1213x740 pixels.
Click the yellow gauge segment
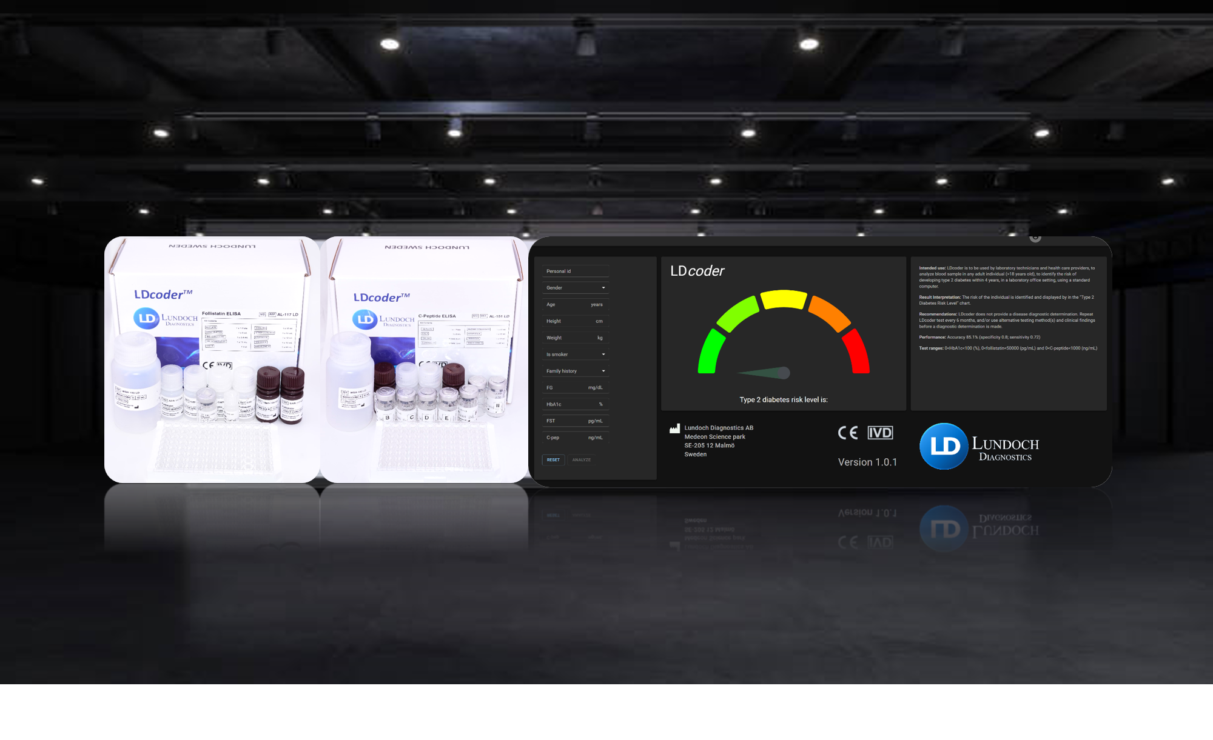pos(784,299)
